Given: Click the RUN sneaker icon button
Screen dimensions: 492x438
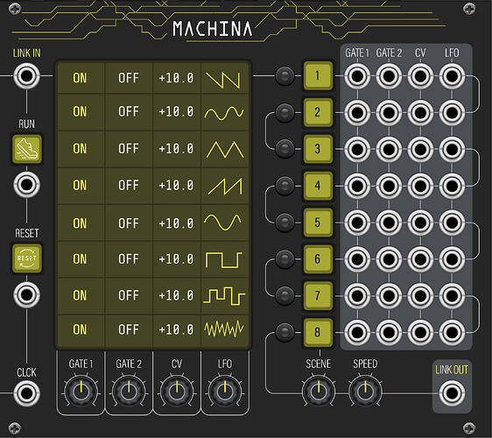Looking at the screenshot, I should 27,149.
